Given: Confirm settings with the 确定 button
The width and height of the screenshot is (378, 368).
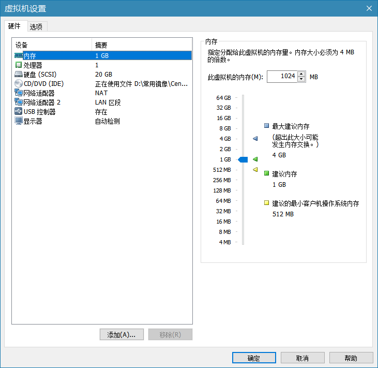Looking at the screenshot, I should (x=254, y=358).
